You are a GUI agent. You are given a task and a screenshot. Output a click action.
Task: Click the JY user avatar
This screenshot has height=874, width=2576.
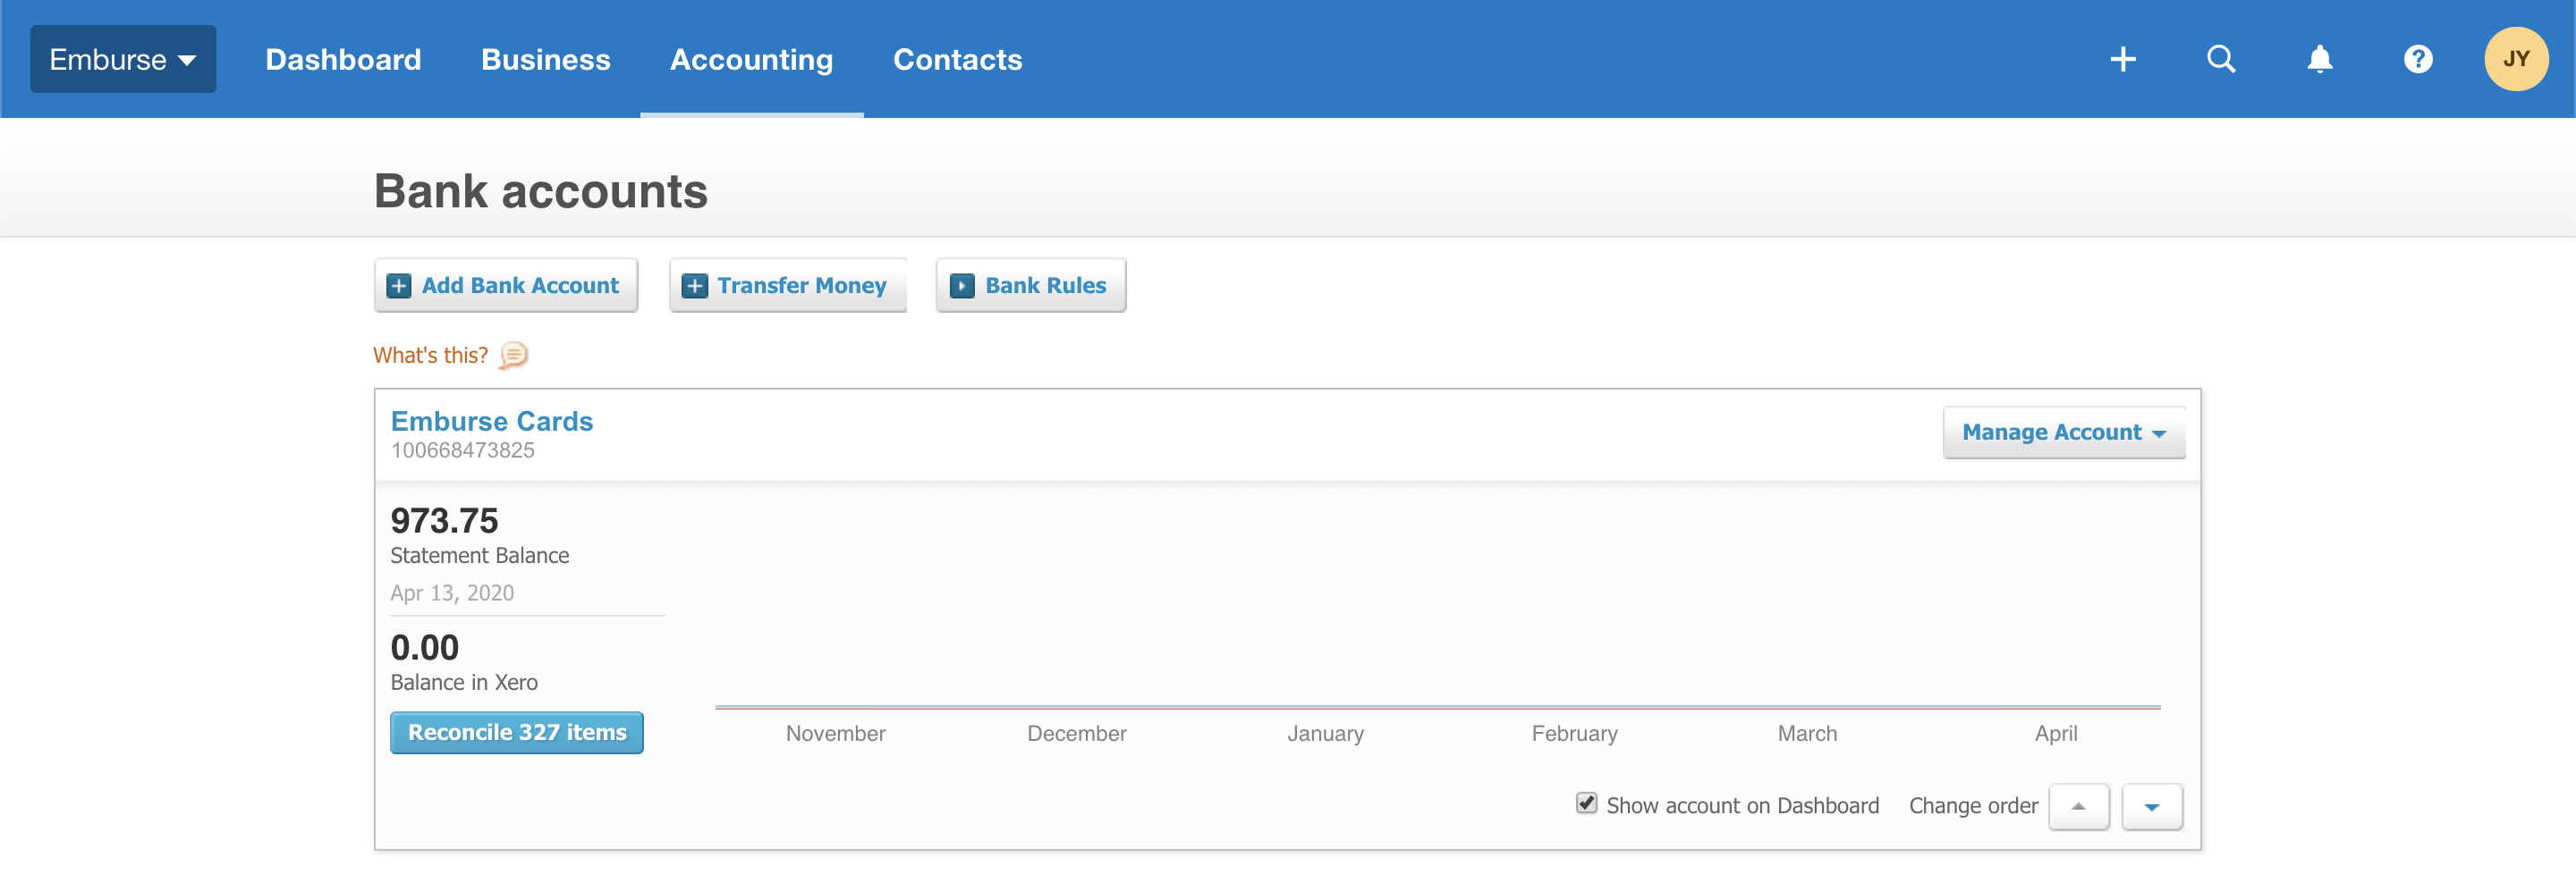click(x=2515, y=60)
